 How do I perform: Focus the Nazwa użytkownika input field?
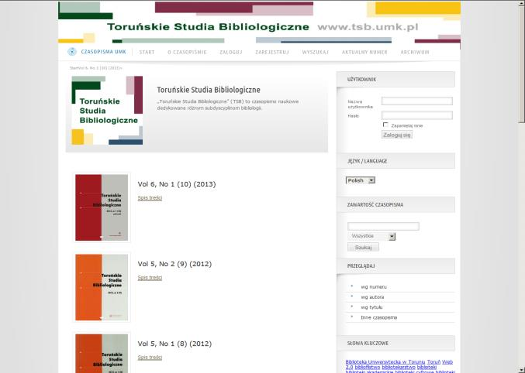[417, 101]
